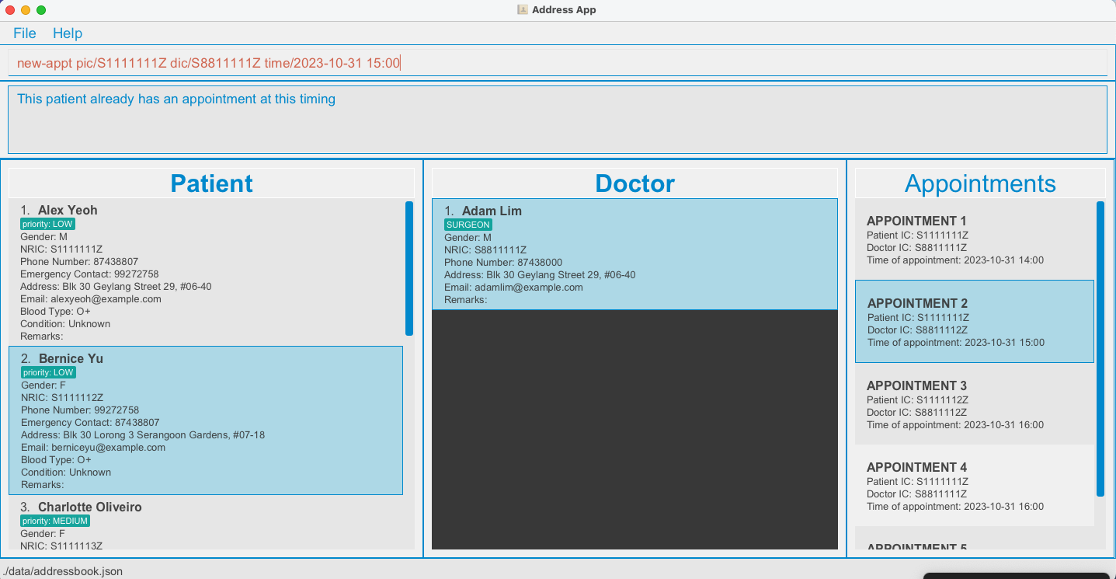Click Adam Lim's NRIC: S8811111Z line
This screenshot has height=579, width=1116.
[485, 250]
